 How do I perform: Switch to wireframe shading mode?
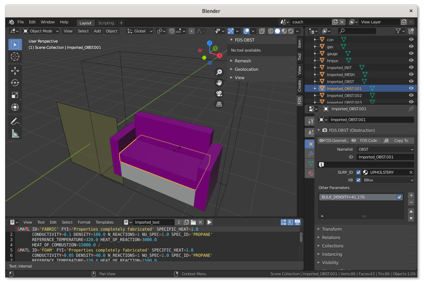click(x=271, y=31)
